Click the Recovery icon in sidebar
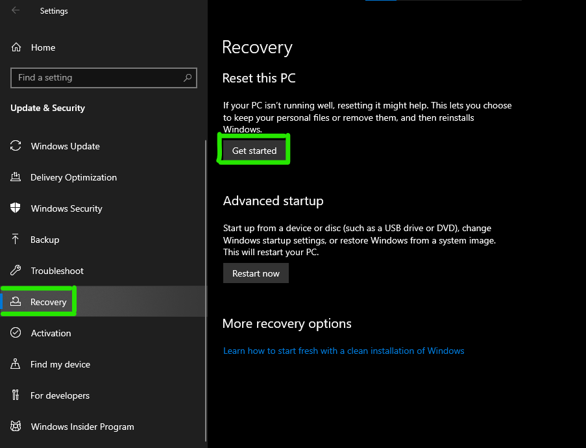Viewport: 586px width, 448px height. click(x=16, y=301)
